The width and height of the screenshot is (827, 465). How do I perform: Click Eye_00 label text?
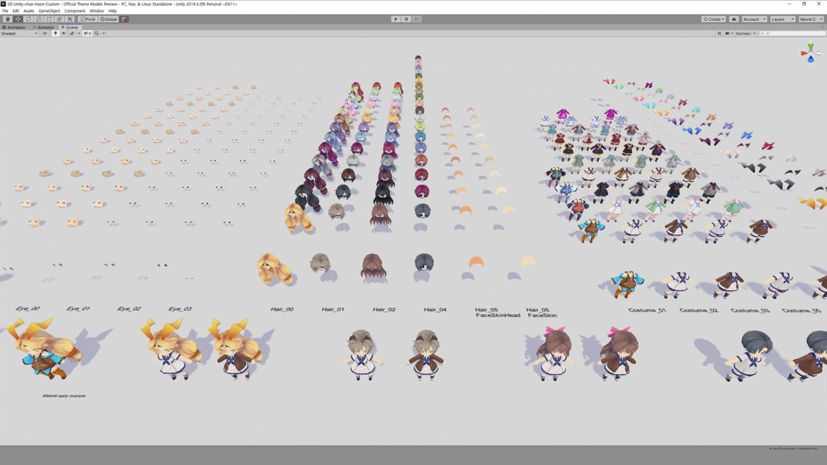click(x=27, y=309)
